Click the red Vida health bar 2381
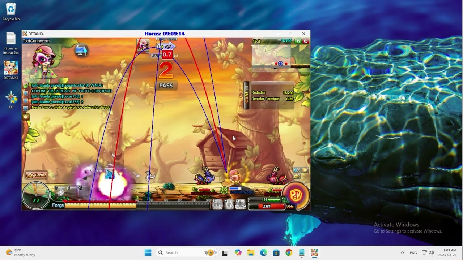463x260 pixels. click(267, 207)
